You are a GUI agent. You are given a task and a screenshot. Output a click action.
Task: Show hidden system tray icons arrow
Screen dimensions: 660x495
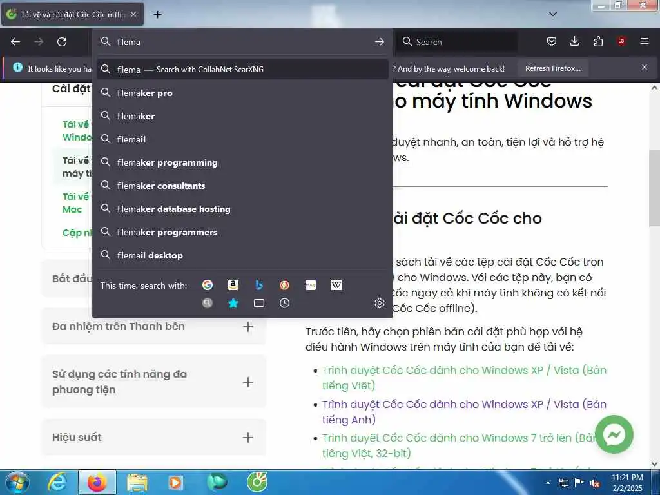pyautogui.click(x=548, y=483)
